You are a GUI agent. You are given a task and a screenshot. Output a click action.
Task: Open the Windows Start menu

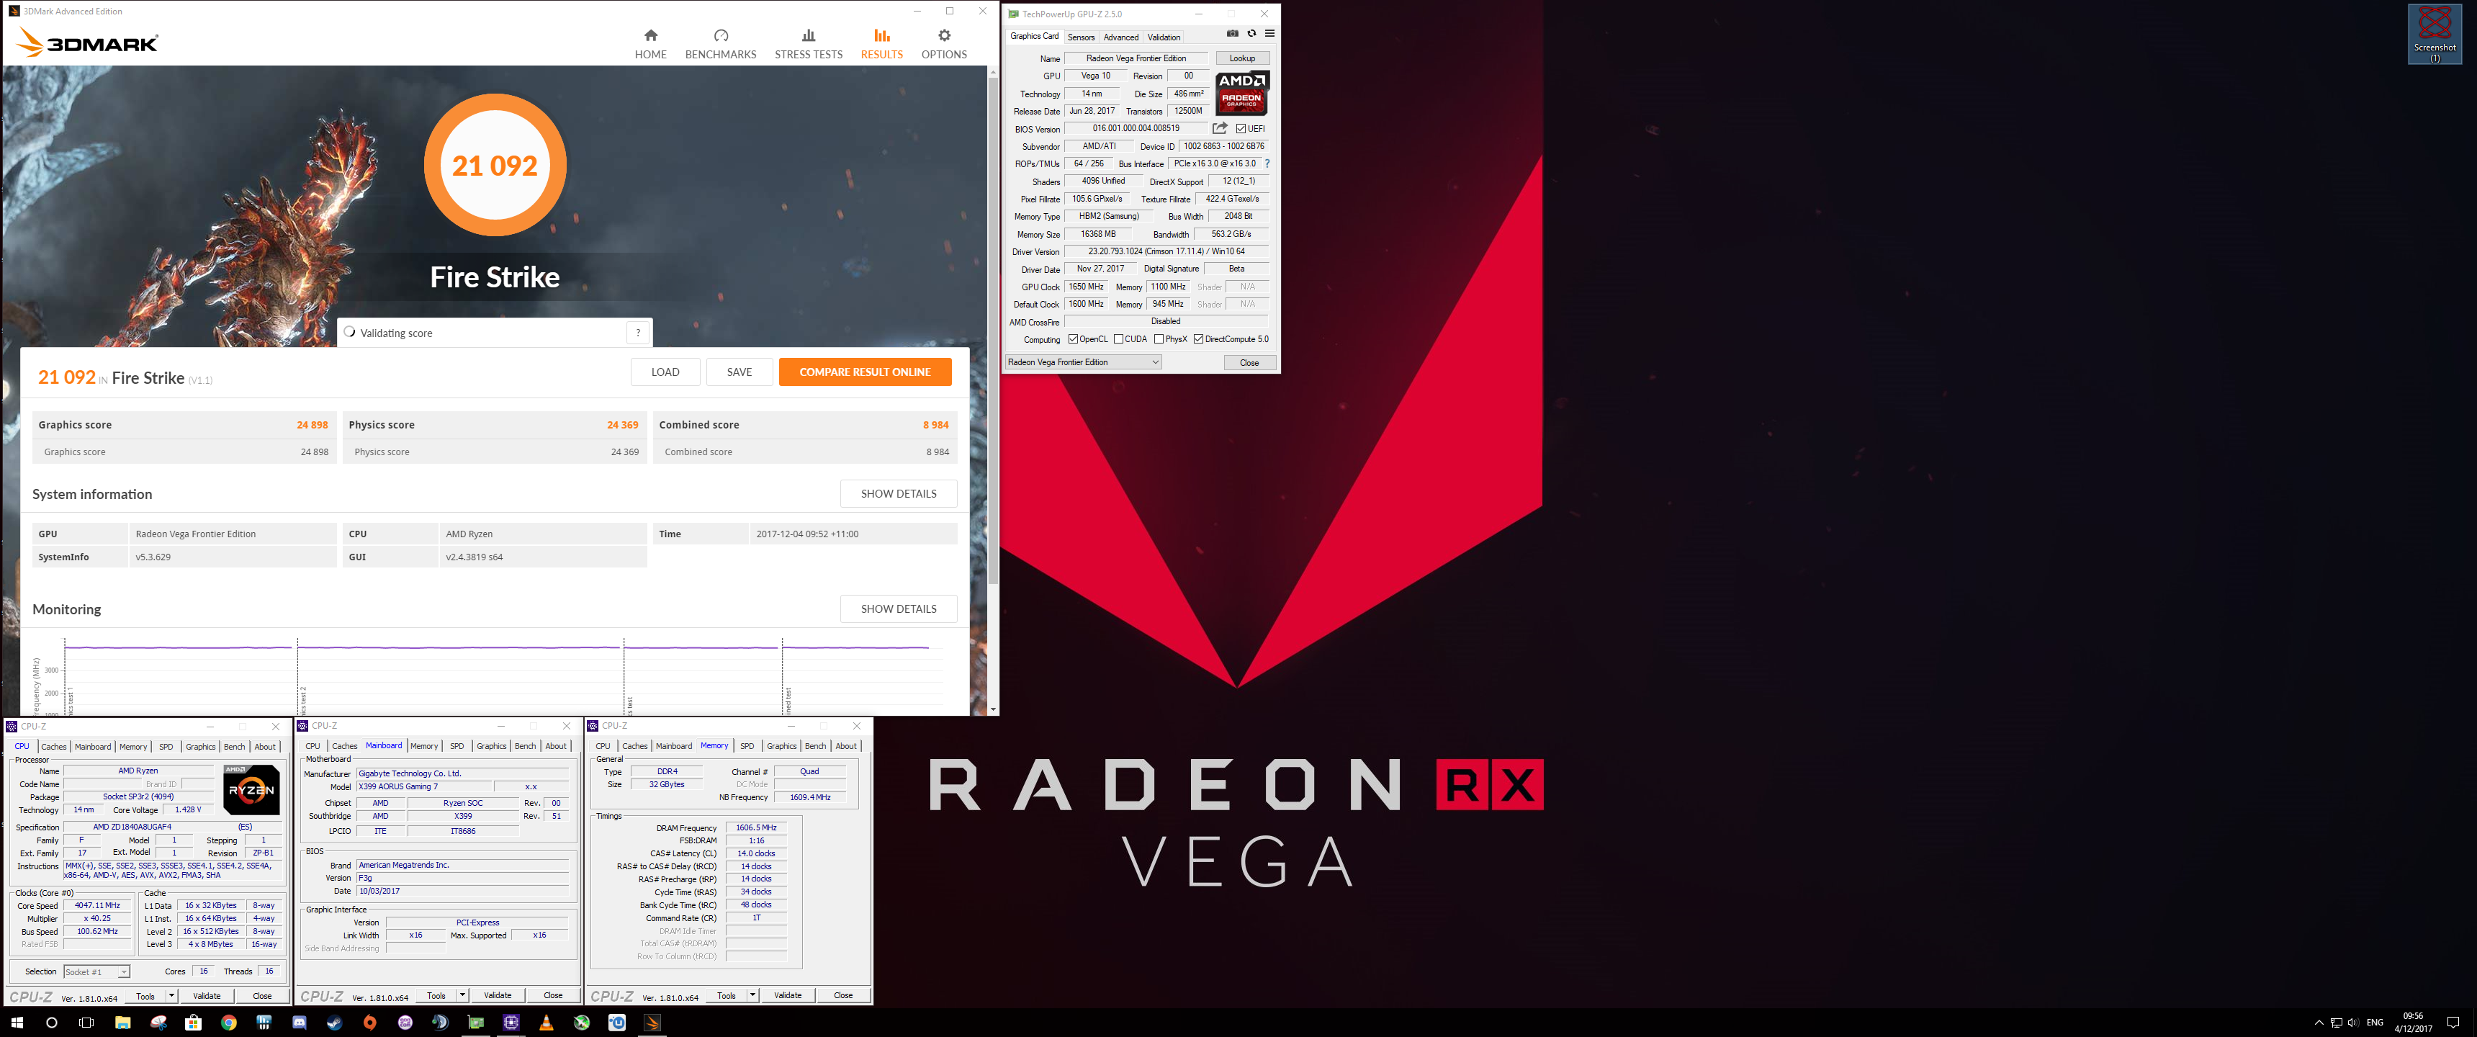tap(17, 1023)
